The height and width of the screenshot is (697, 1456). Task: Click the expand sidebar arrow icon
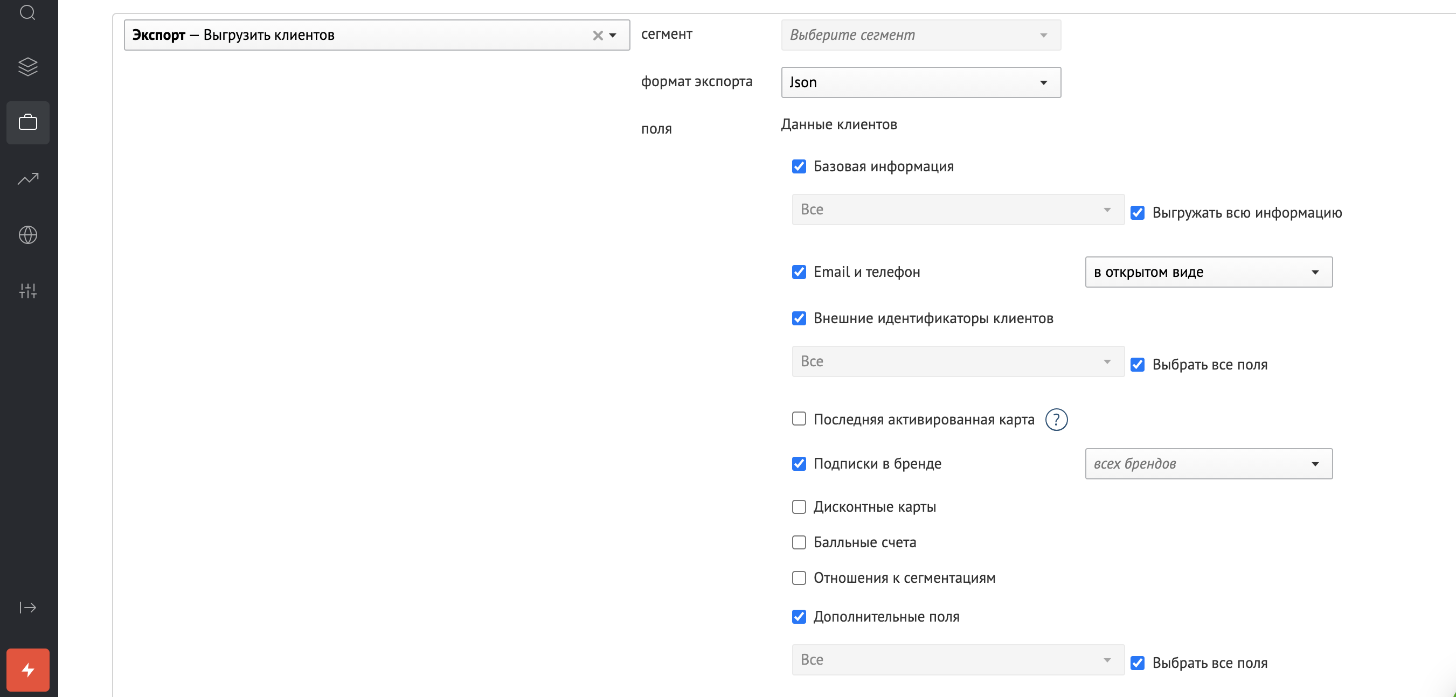pos(27,607)
